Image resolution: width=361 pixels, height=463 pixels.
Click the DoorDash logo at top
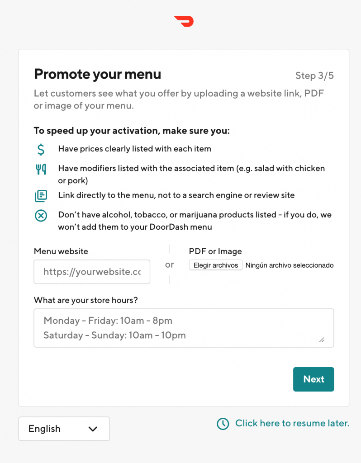[x=184, y=21]
